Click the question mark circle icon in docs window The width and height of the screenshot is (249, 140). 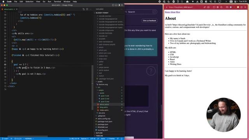[151, 71]
